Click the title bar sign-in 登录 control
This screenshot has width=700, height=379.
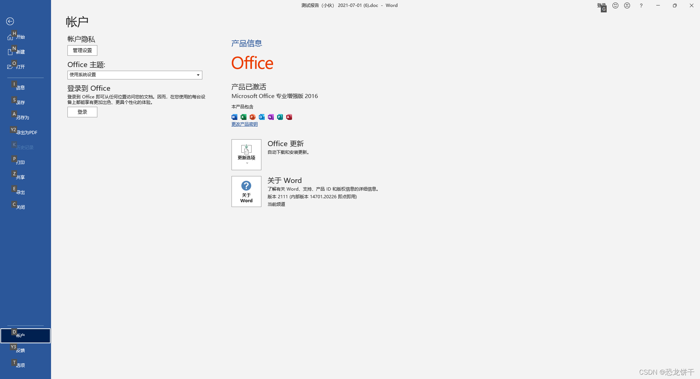pos(602,5)
